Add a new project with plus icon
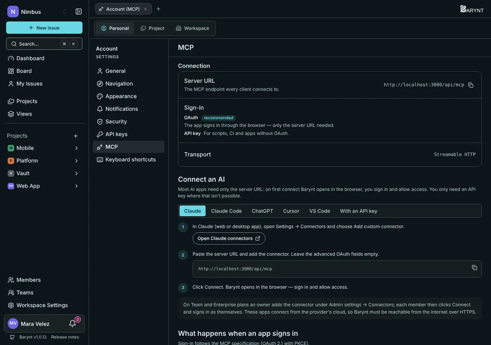The image size is (491, 345). point(76,136)
